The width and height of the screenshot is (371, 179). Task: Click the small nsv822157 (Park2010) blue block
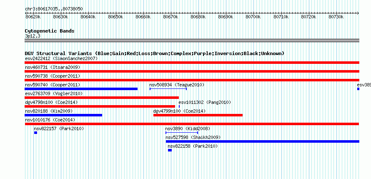coord(35,133)
